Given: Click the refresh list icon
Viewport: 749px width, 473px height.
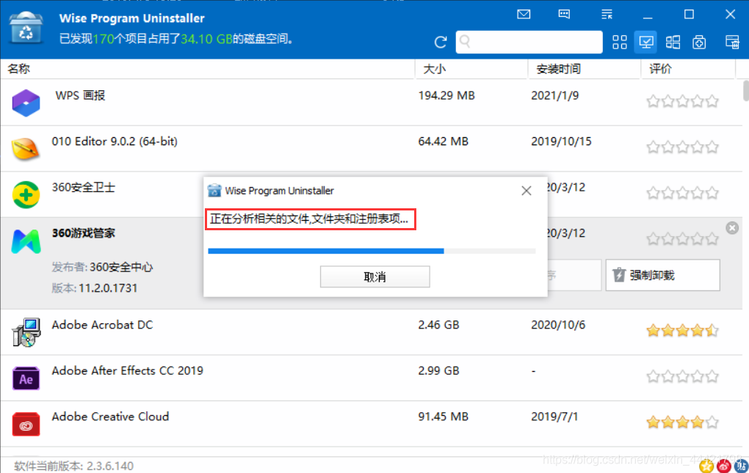Looking at the screenshot, I should [x=441, y=42].
